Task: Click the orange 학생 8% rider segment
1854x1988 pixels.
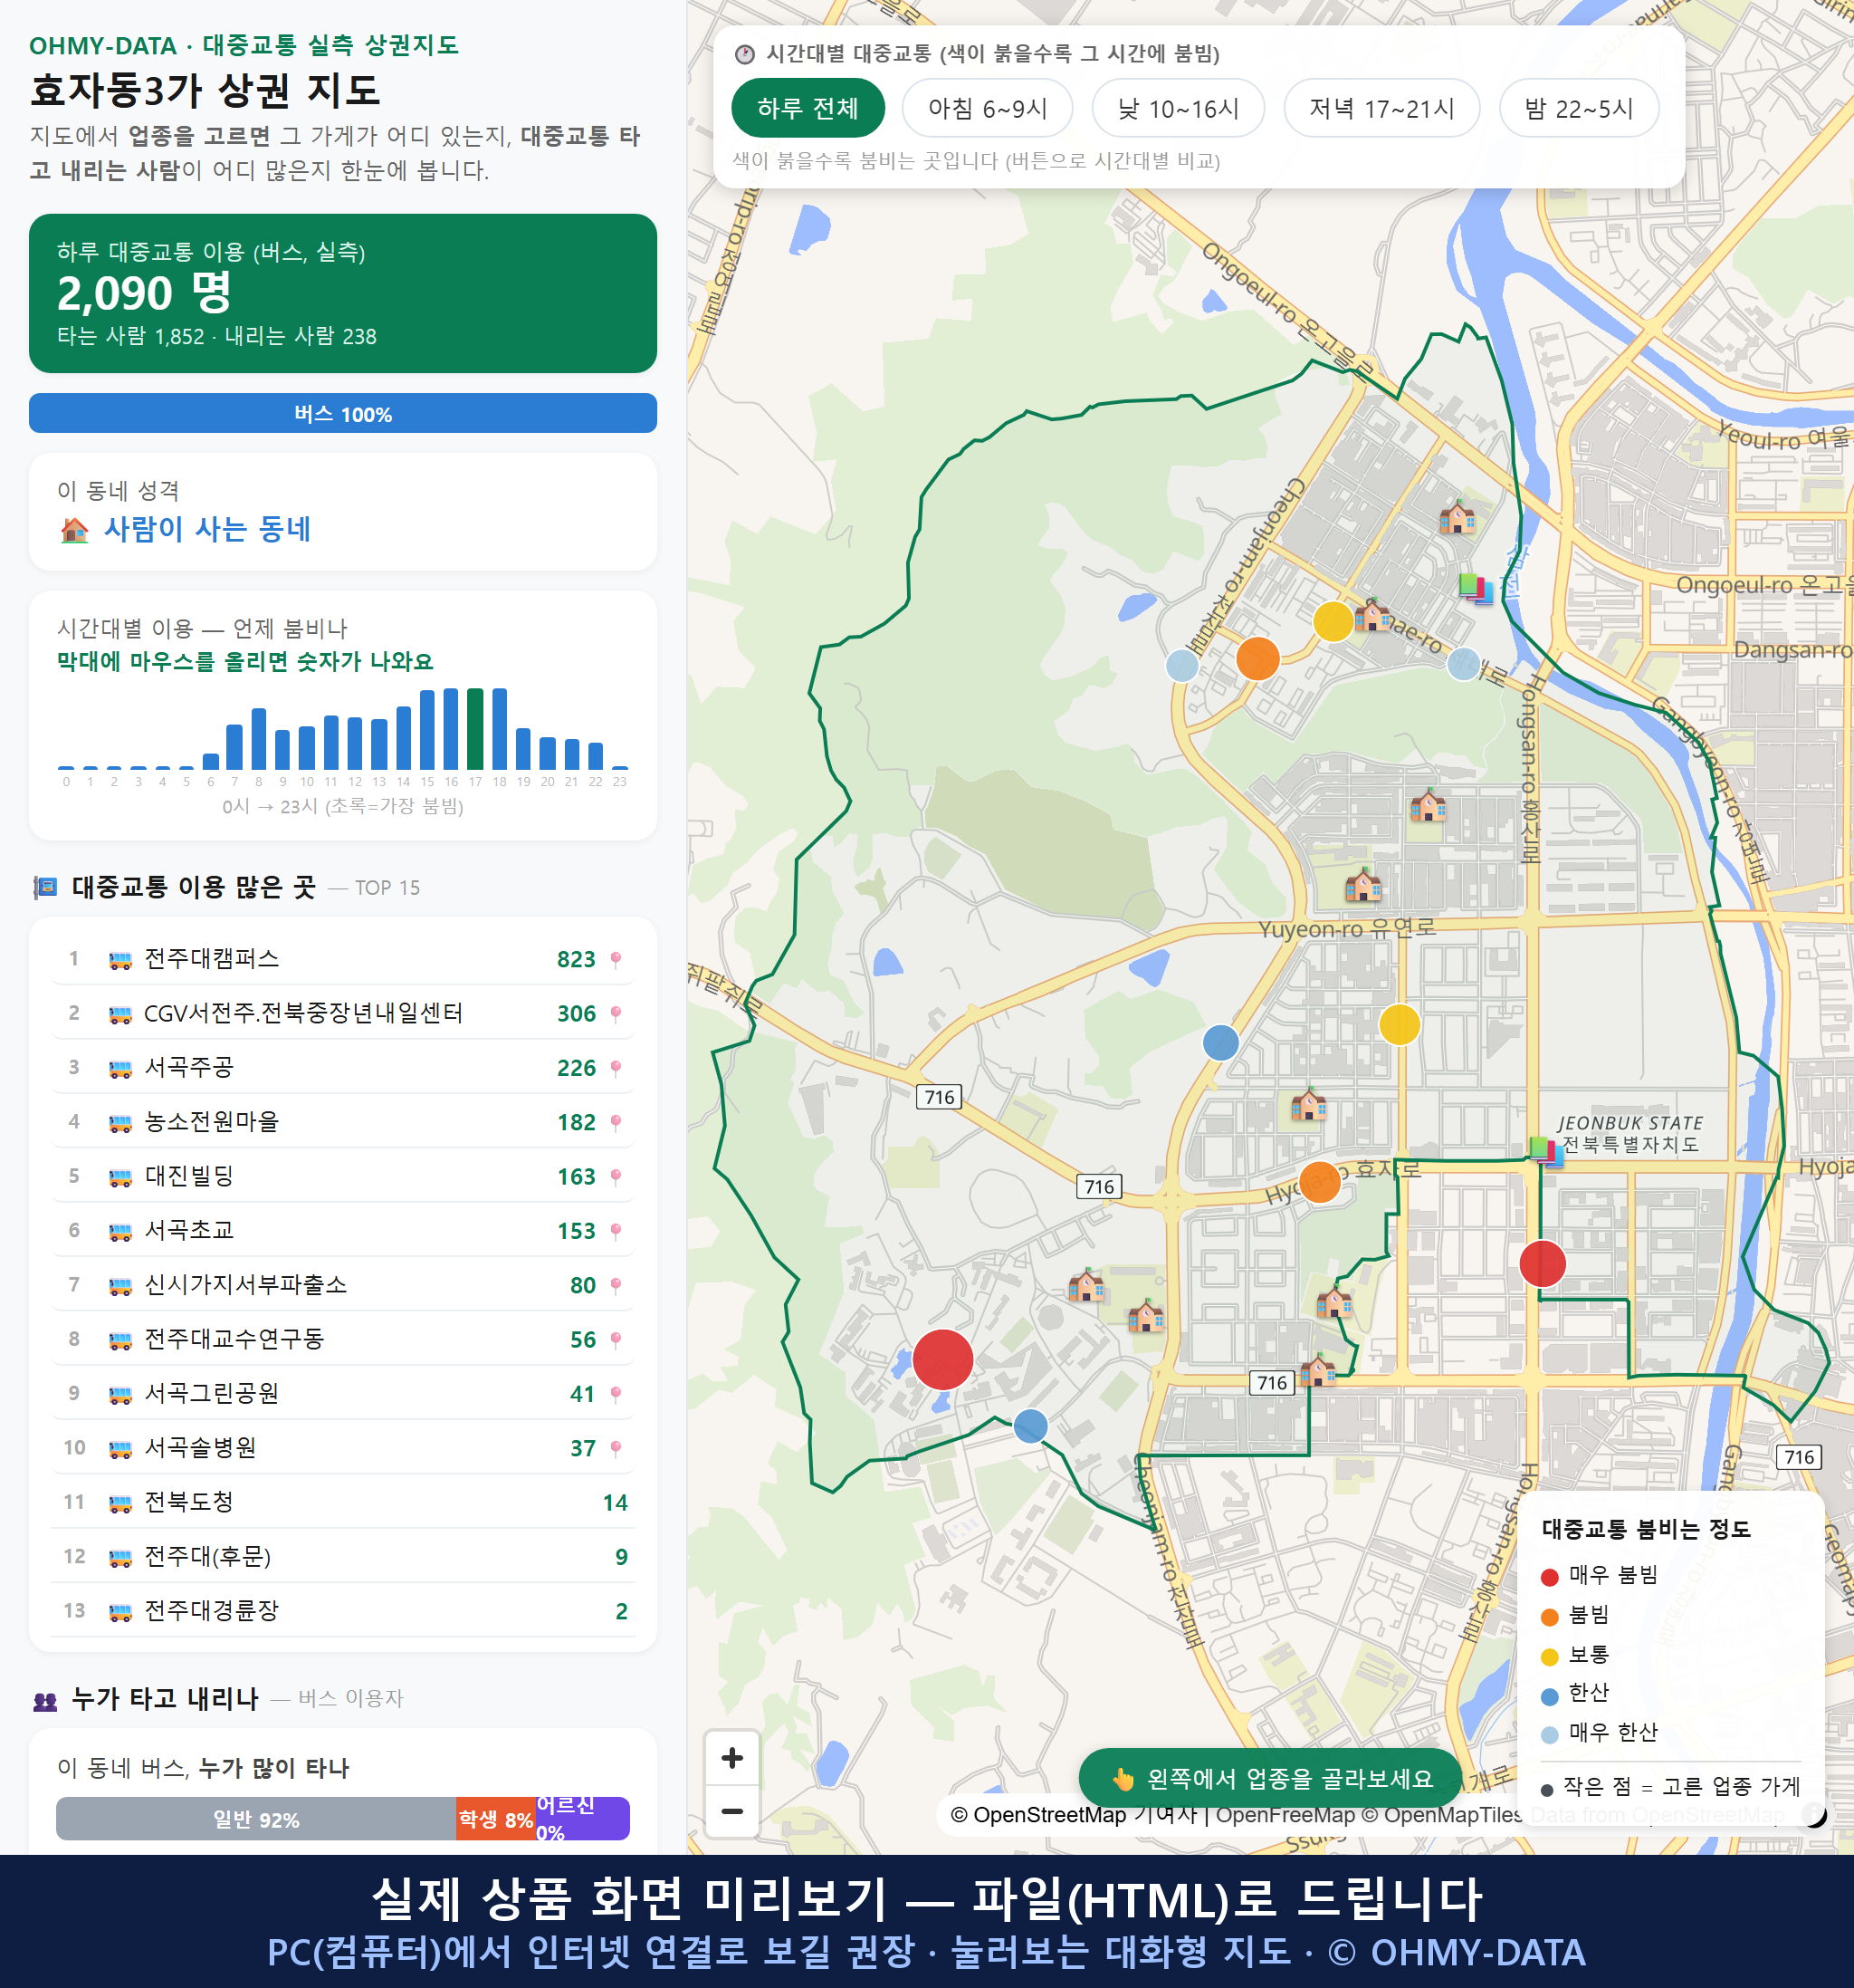Action: (496, 1819)
